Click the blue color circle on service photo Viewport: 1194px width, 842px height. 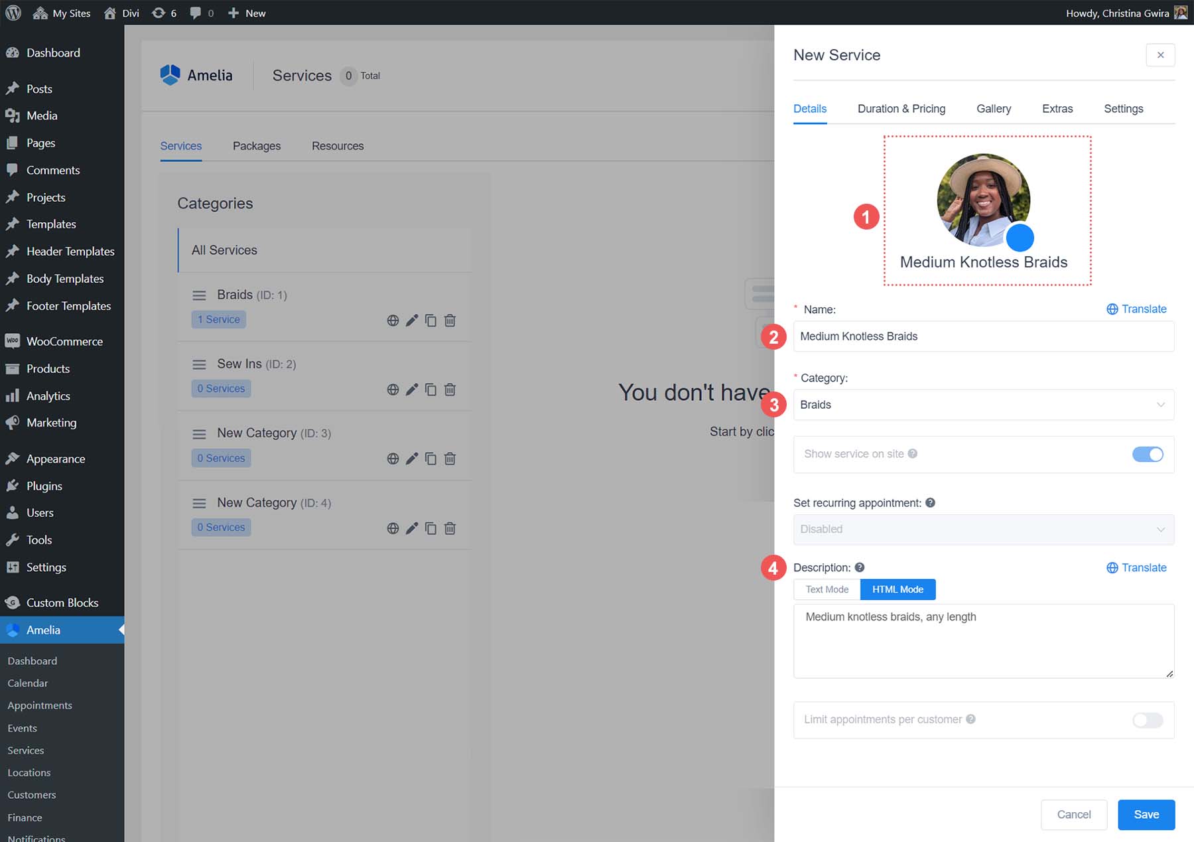1020,238
